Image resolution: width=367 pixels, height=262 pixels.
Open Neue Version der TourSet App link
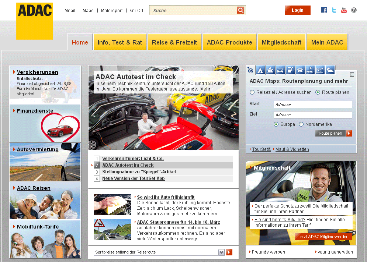tap(134, 178)
